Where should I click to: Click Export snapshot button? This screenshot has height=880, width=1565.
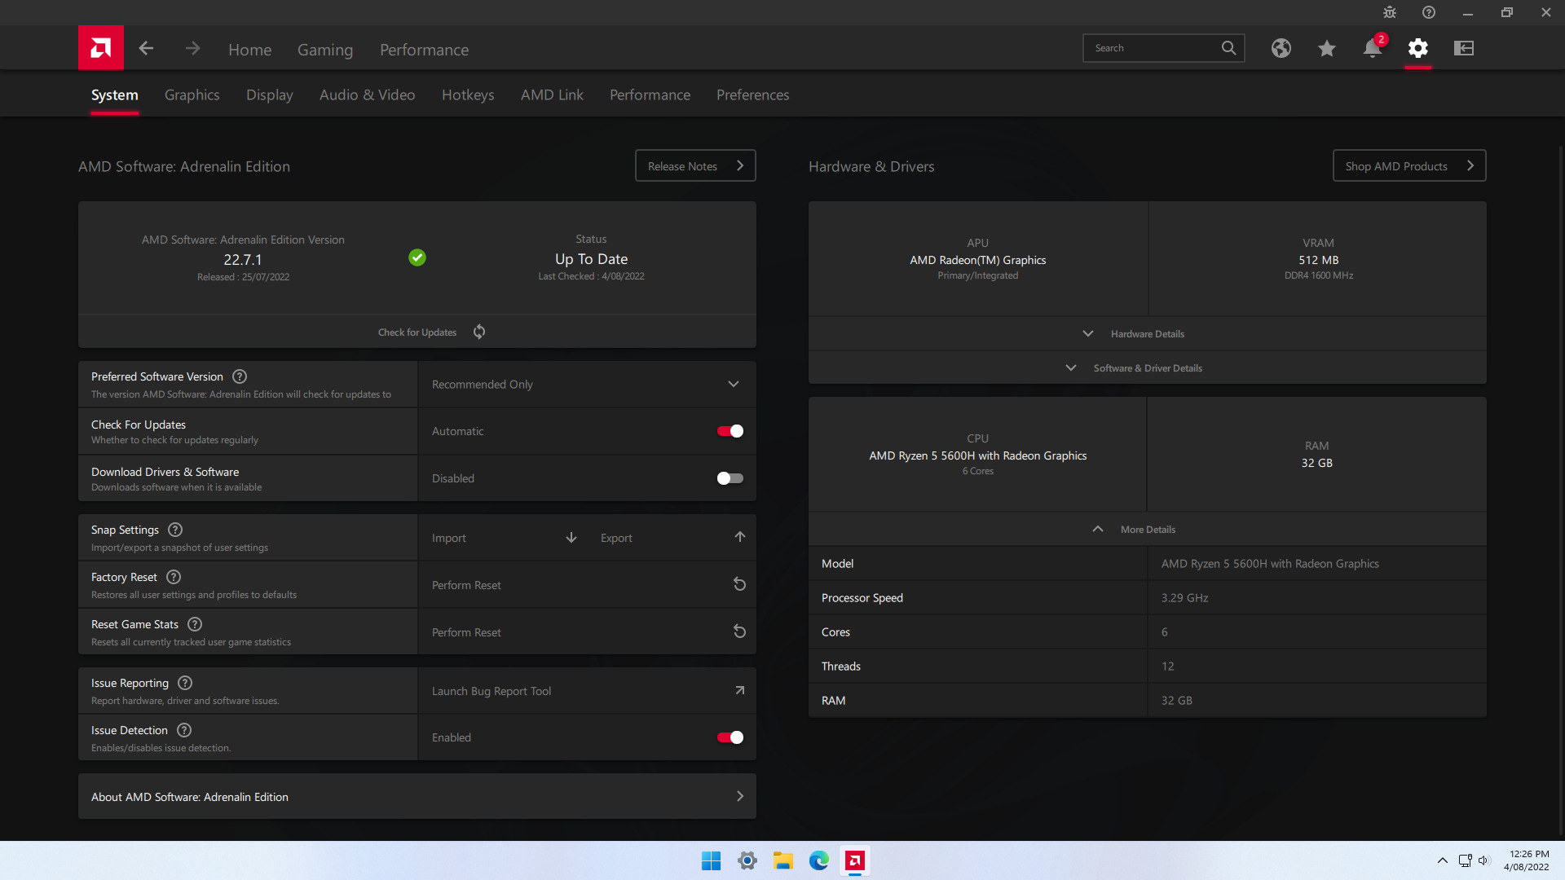pos(672,538)
